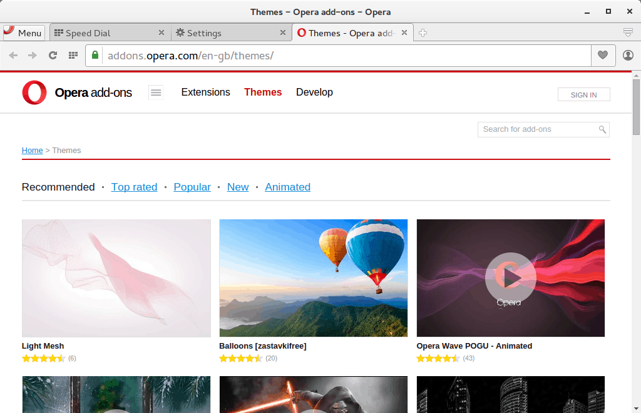The height and width of the screenshot is (413, 641).
Task: Click the red Opera logo
Action: click(x=34, y=92)
